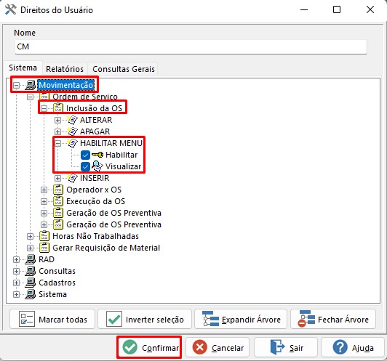Click the Execução da OS clipboard icon

pos(58,201)
